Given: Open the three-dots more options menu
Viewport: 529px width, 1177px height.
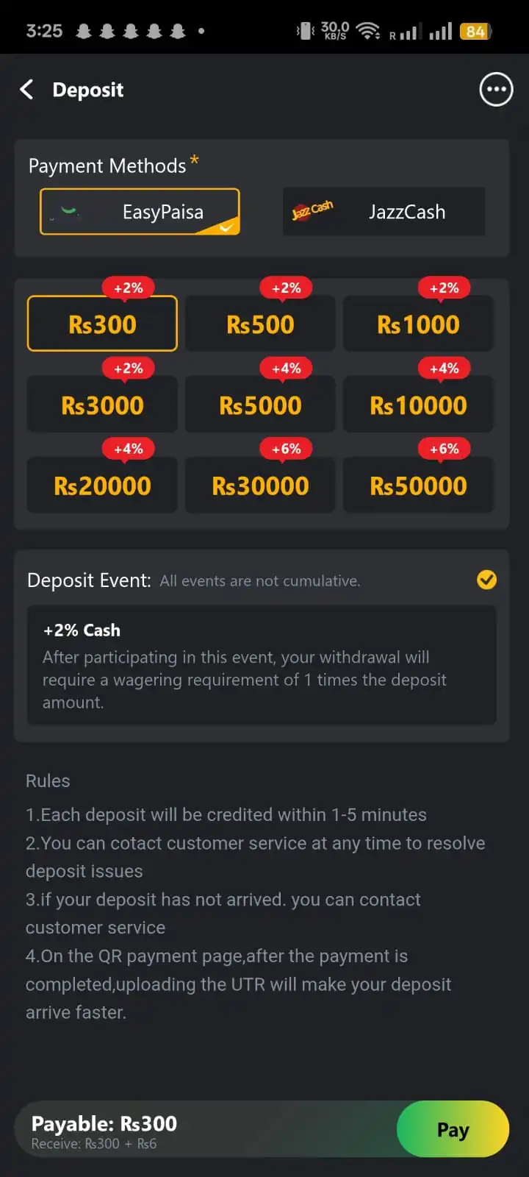Looking at the screenshot, I should point(496,90).
